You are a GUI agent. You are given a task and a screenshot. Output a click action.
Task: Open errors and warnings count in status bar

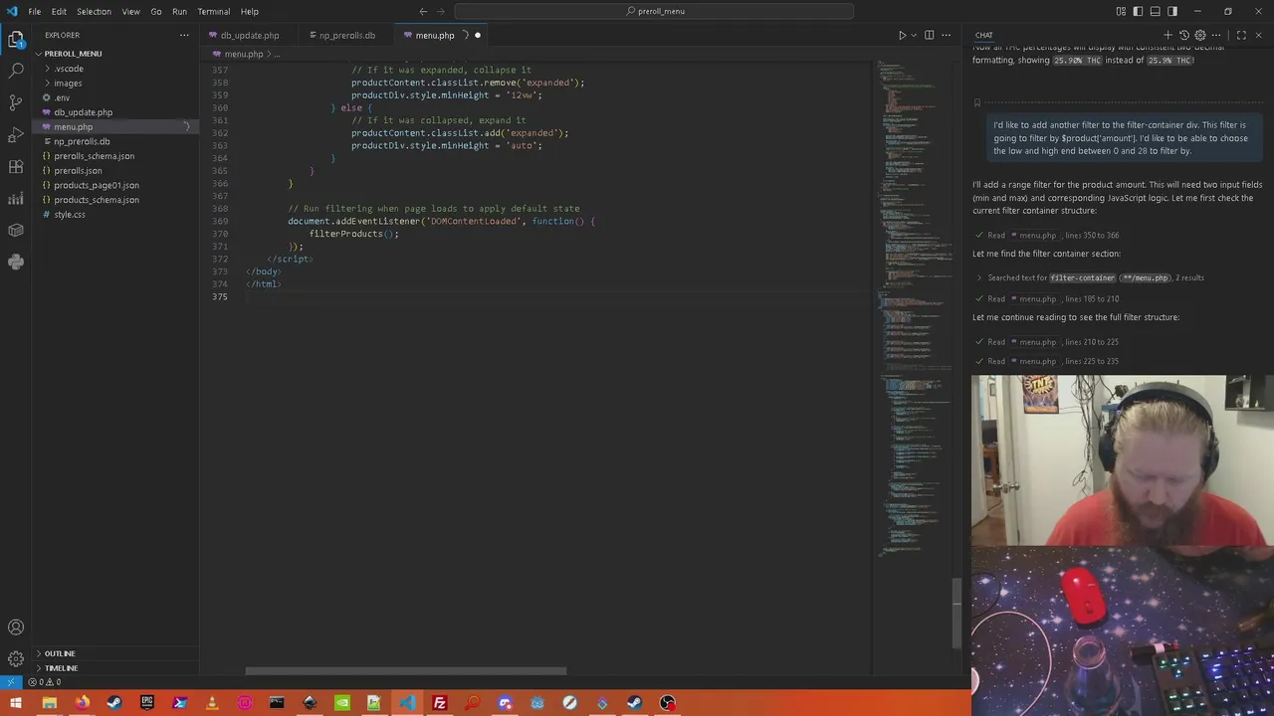click(x=45, y=682)
